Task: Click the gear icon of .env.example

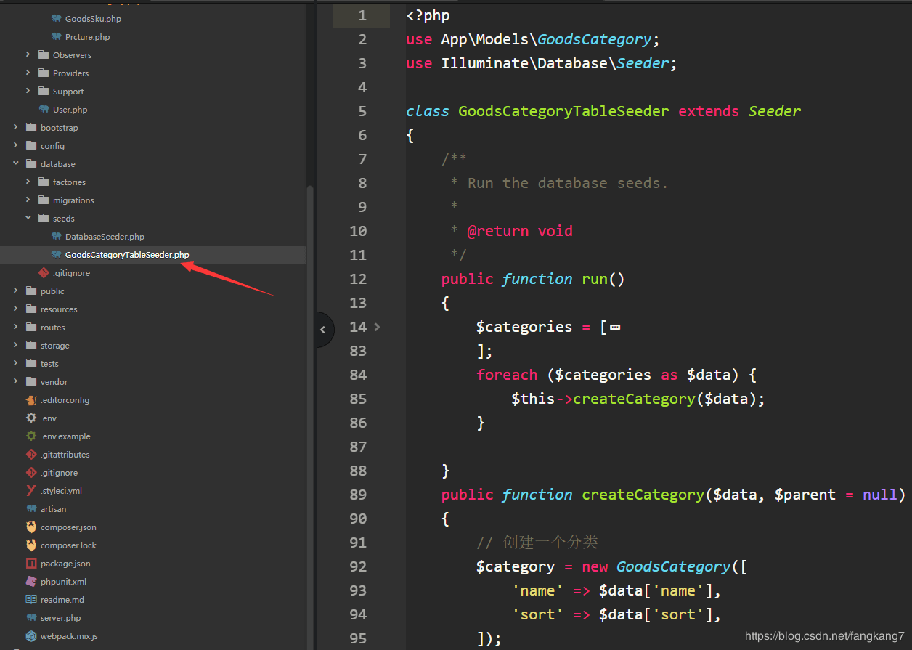Action: [x=30, y=436]
